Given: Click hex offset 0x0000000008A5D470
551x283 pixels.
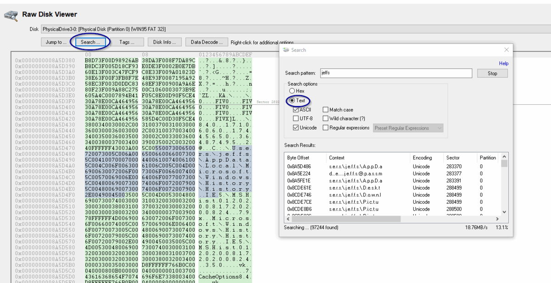Looking at the screenshot, I should [x=45, y=149].
